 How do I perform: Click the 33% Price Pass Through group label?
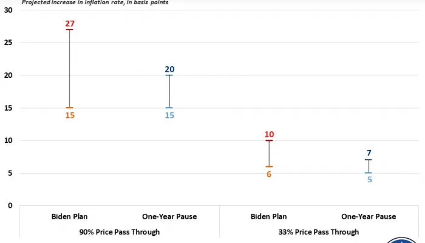click(x=319, y=231)
